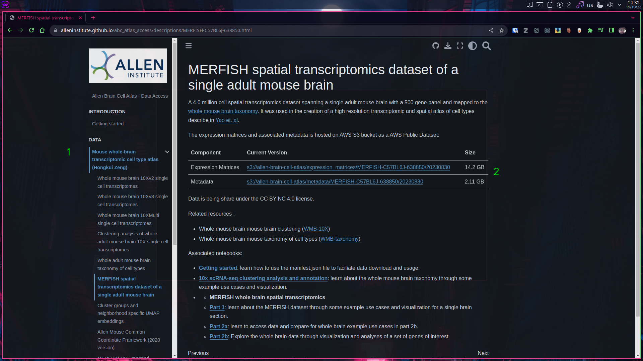Enter fullscreen mode icon
The width and height of the screenshot is (643, 361).
[460, 46]
